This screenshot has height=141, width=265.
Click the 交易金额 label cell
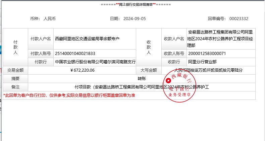(x=15, y=70)
